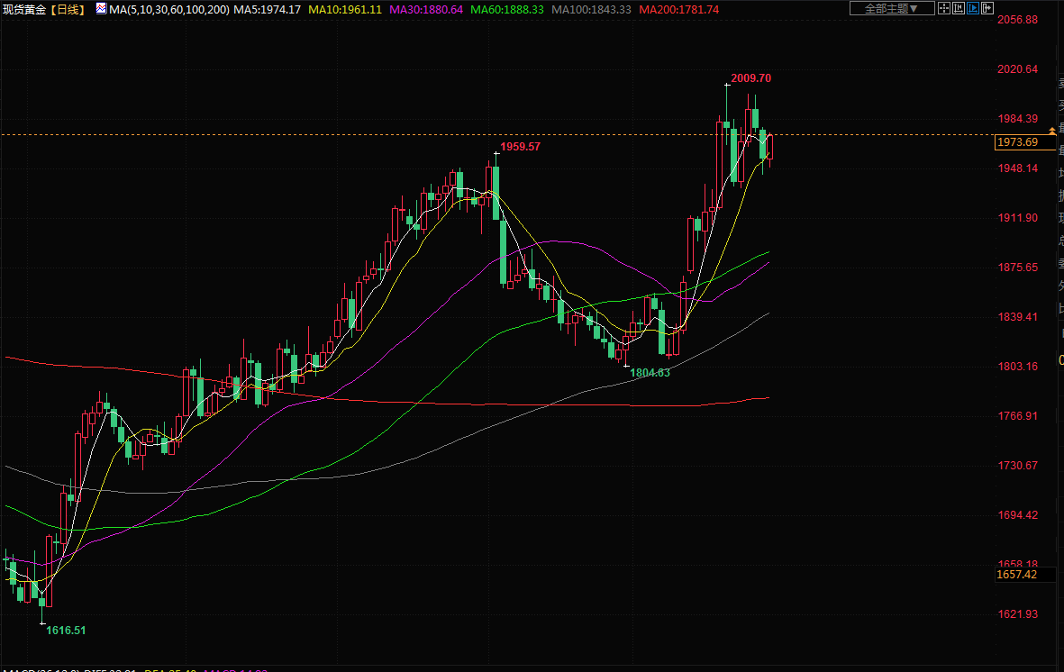This screenshot has width=1064, height=672.
Task: Select the MA5:1974.17 legend entry
Action: tap(268, 9)
